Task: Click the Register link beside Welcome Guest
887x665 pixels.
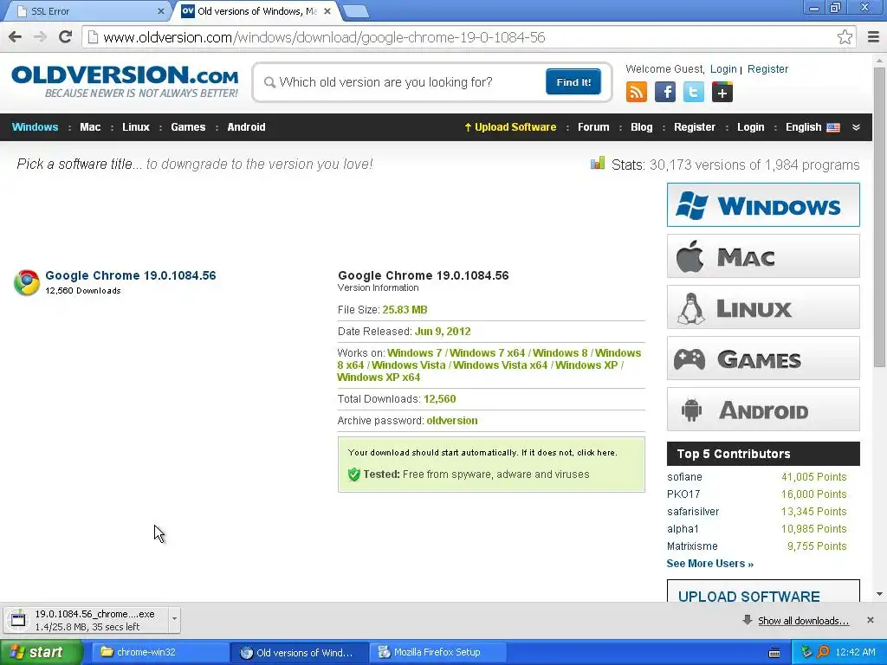Action: [767, 69]
